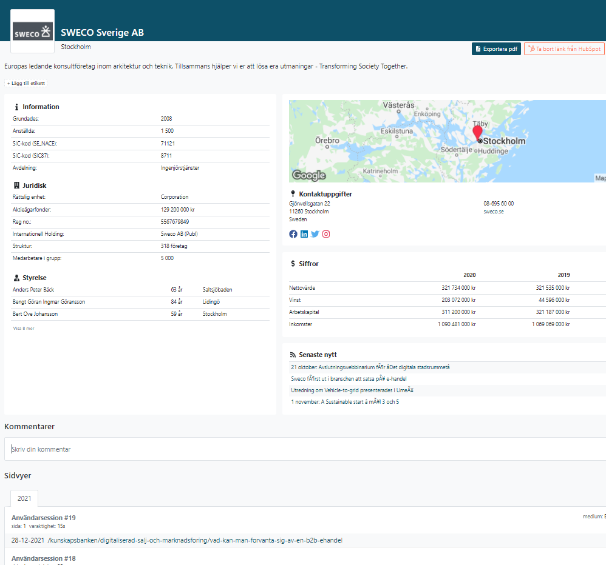The height and width of the screenshot is (565, 606).
Task: Click the Inkomster 2020 value
Action: pos(457,324)
